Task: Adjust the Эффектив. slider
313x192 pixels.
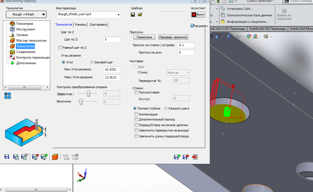Action: click(89, 93)
